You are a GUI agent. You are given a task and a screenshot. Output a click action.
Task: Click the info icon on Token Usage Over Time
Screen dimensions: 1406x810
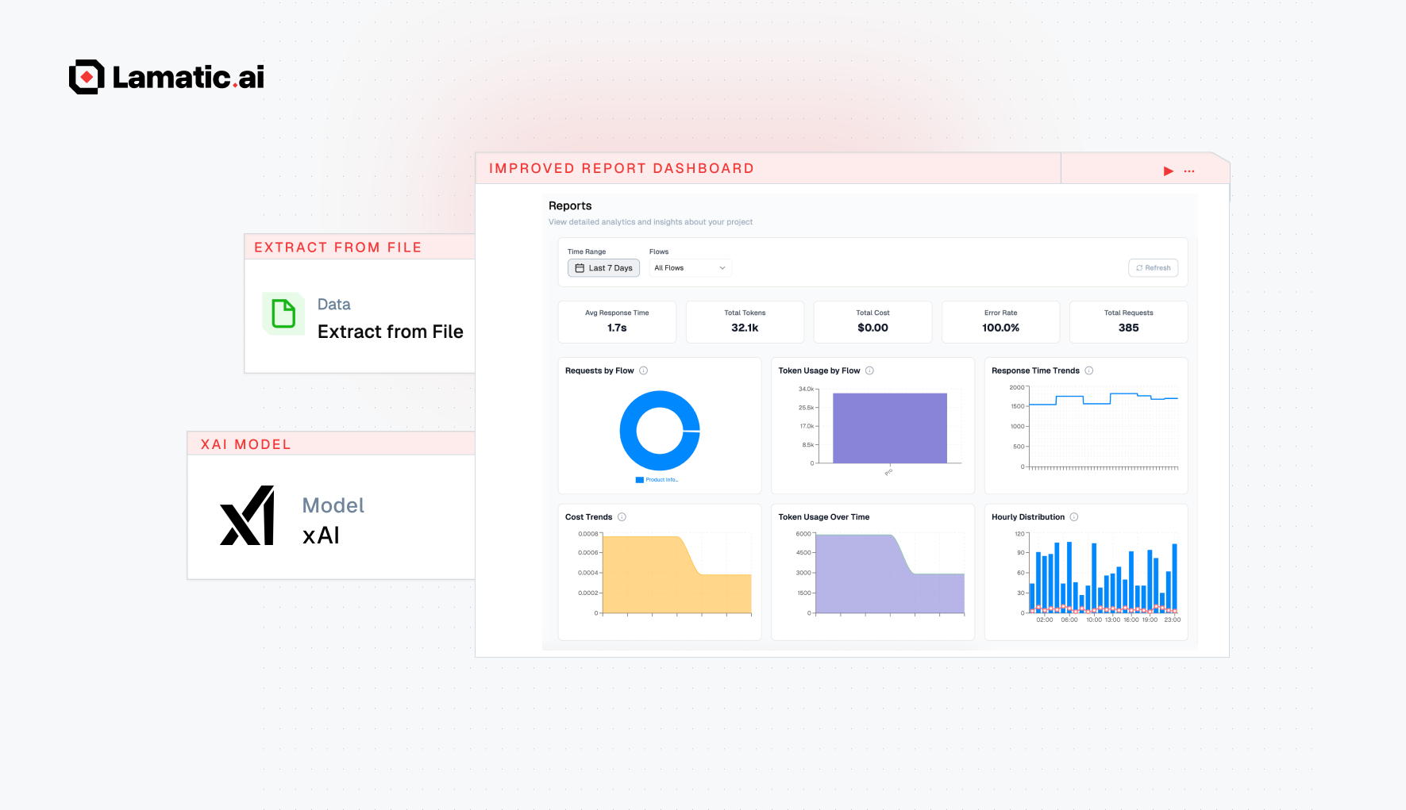[876, 516]
